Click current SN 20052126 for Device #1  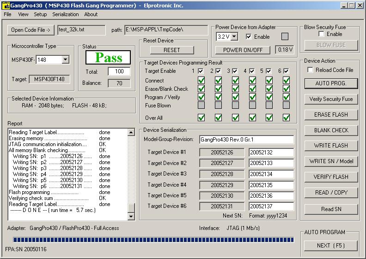[222, 153]
